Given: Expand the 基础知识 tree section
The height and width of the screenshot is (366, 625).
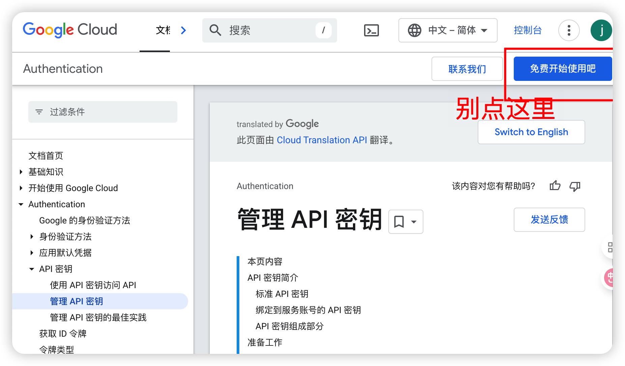Looking at the screenshot, I should [x=21, y=172].
